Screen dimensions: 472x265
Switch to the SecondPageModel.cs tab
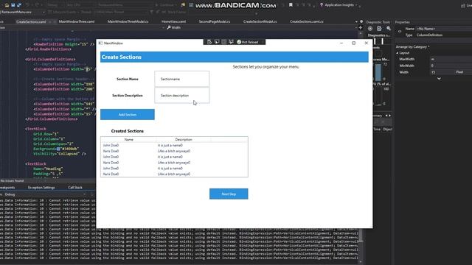tap(215, 21)
